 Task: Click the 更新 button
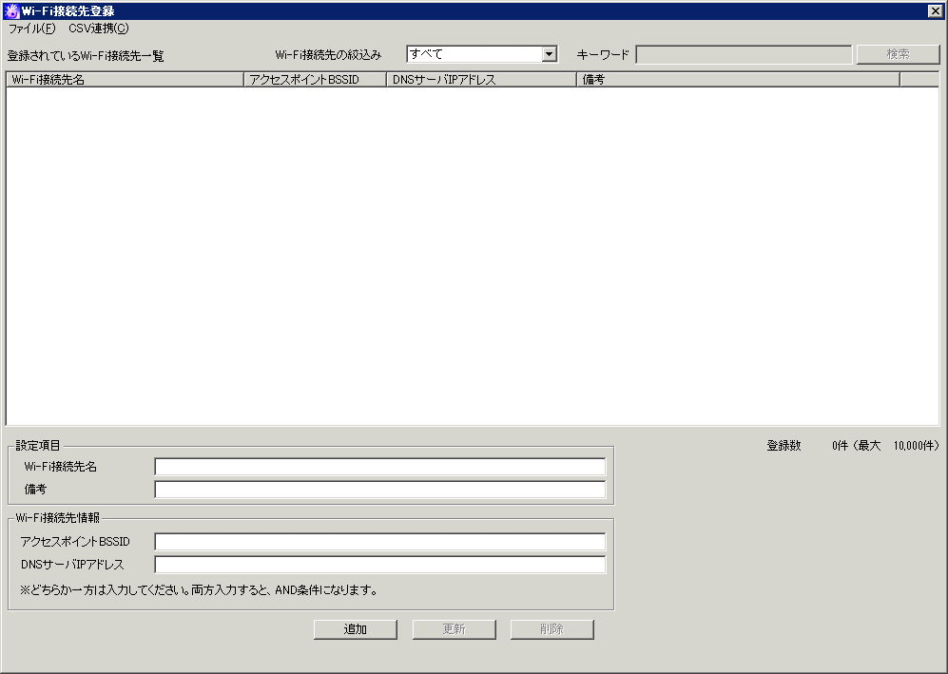(455, 629)
